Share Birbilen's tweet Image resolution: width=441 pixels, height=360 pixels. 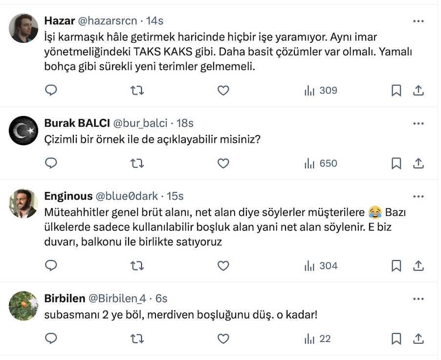(419, 338)
